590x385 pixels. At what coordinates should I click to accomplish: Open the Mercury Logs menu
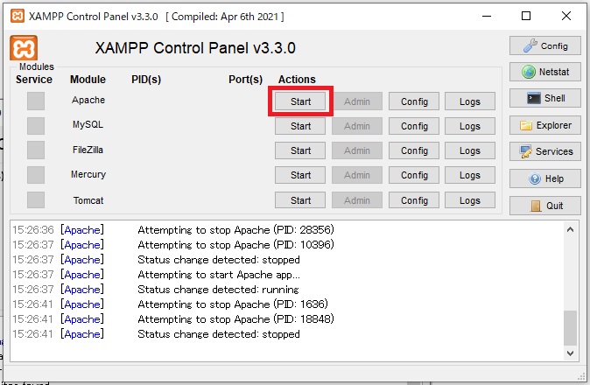tap(470, 175)
